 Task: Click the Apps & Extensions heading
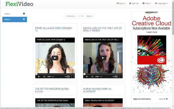tap(142, 99)
